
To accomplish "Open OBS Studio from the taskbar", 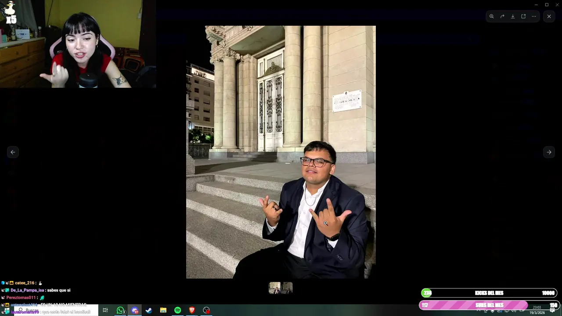I will (x=206, y=310).
